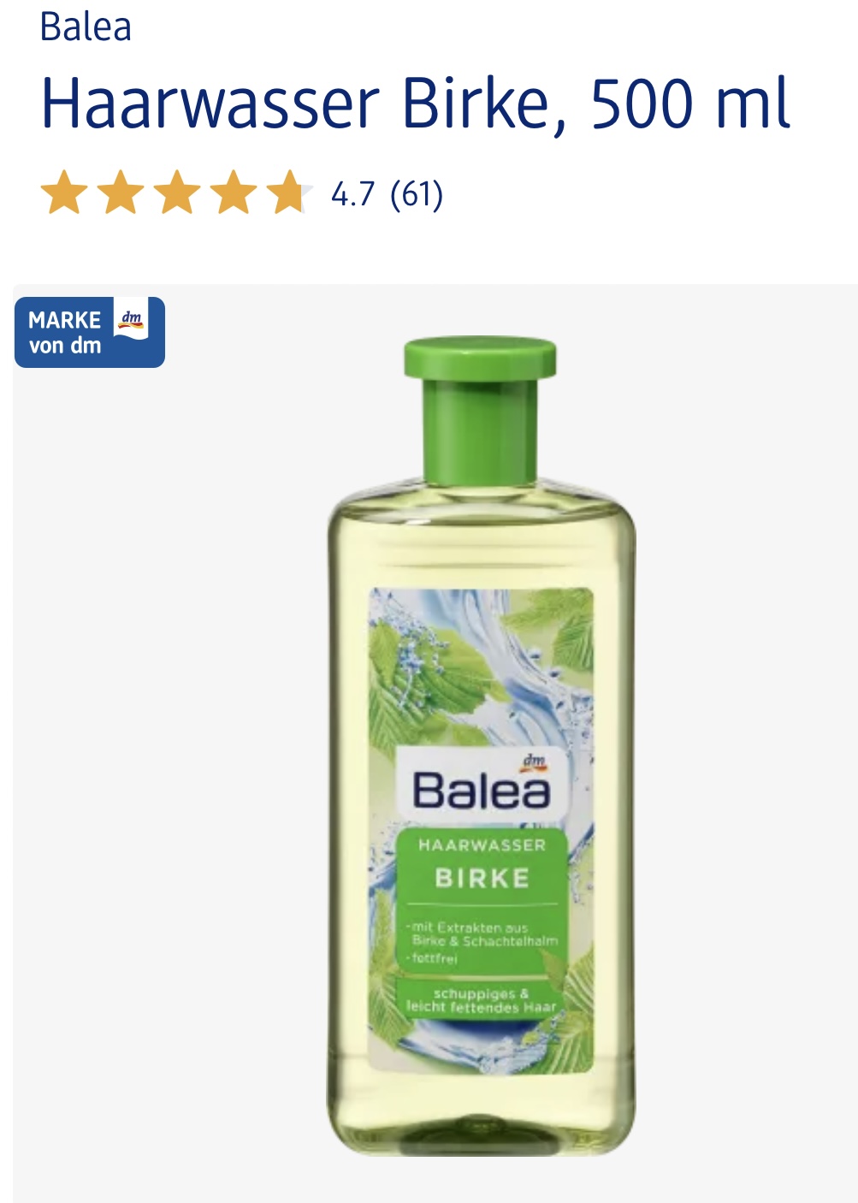Open the 61 reviews count link
This screenshot has width=858, height=1203.
point(417,195)
